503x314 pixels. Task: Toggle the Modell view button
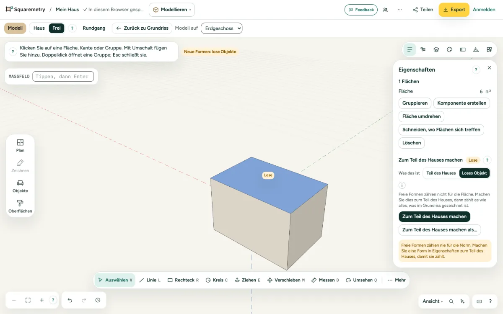pos(15,28)
